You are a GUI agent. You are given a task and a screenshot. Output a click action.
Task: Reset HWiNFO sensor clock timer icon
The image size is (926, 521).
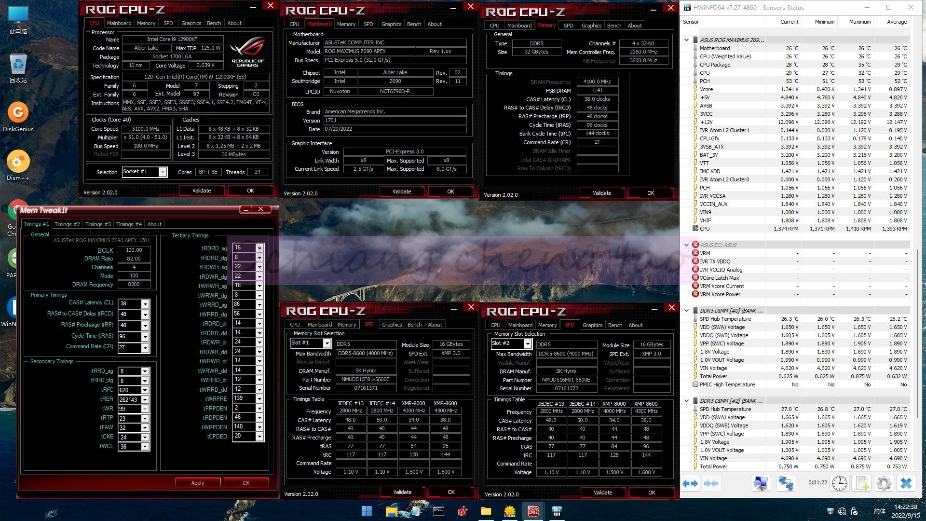[x=840, y=483]
